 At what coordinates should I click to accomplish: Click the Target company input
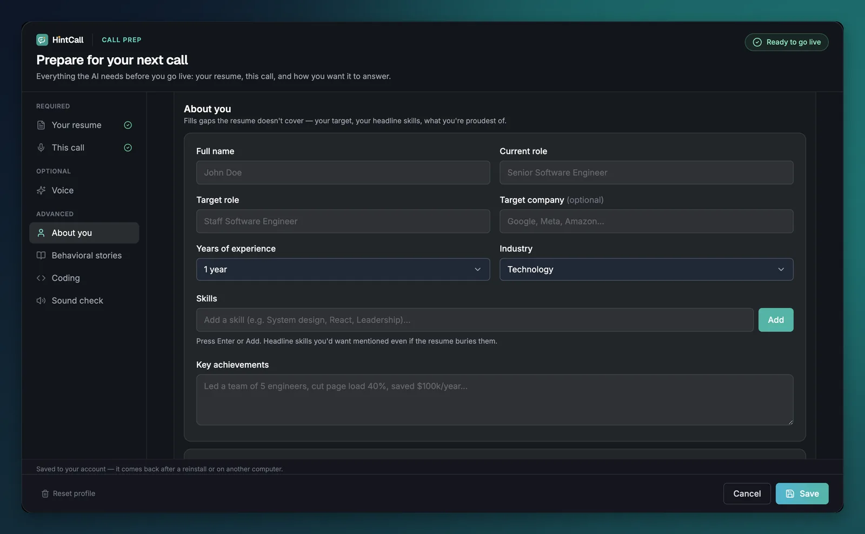coord(647,221)
